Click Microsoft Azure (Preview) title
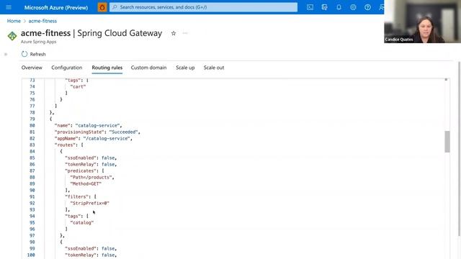This screenshot has height=259, width=461. coord(56,7)
